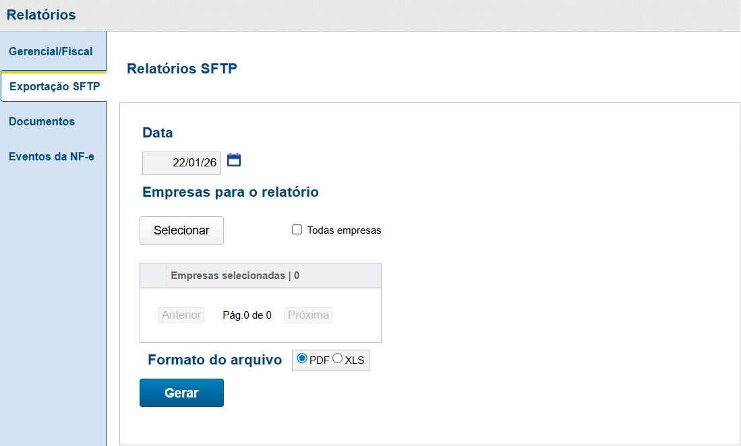Open the Exportação SFTP tab
741x446 pixels.
pyautogui.click(x=55, y=86)
